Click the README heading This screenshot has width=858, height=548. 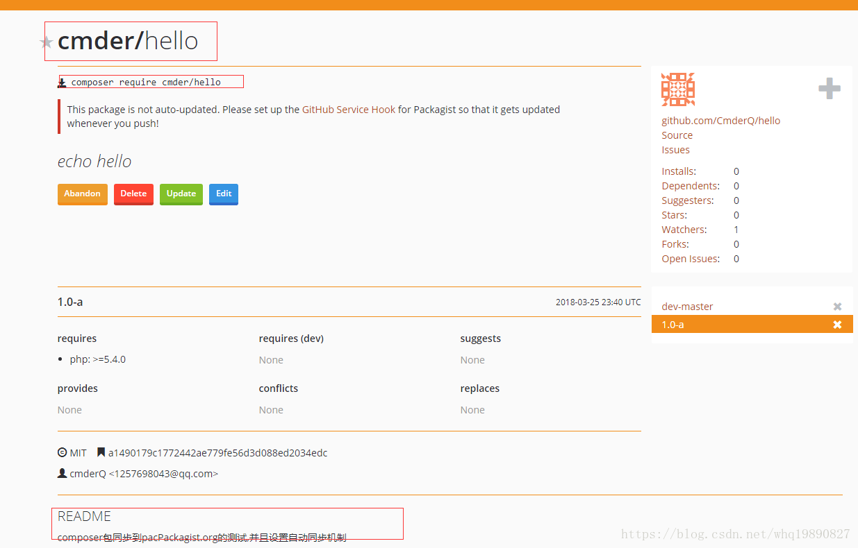point(84,516)
